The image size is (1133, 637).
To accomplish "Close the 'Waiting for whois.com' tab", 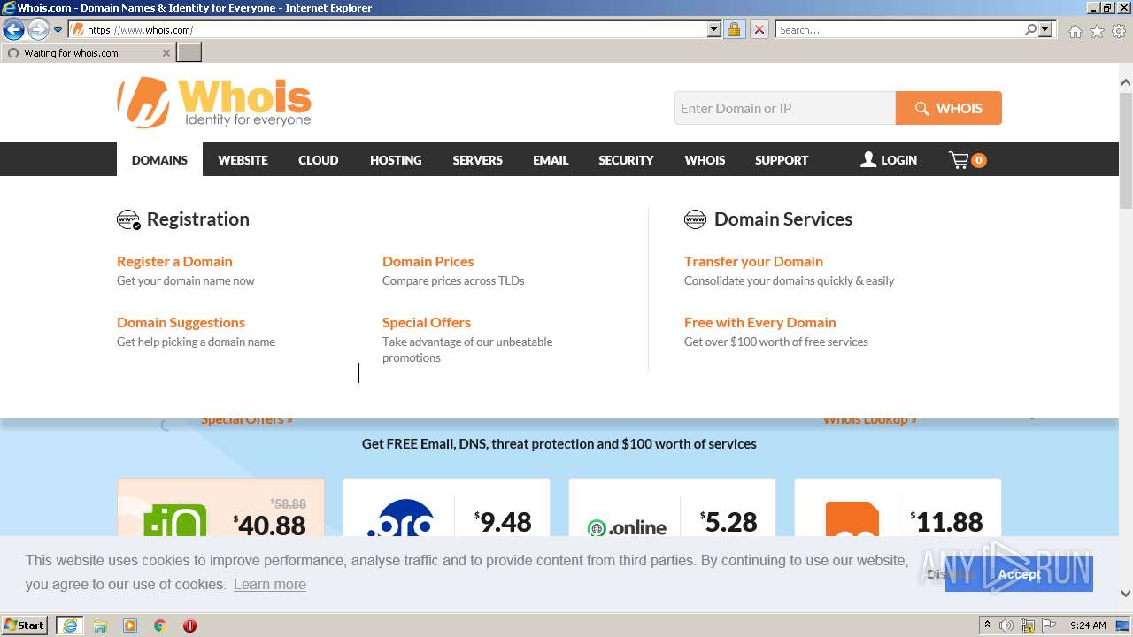I will [166, 53].
